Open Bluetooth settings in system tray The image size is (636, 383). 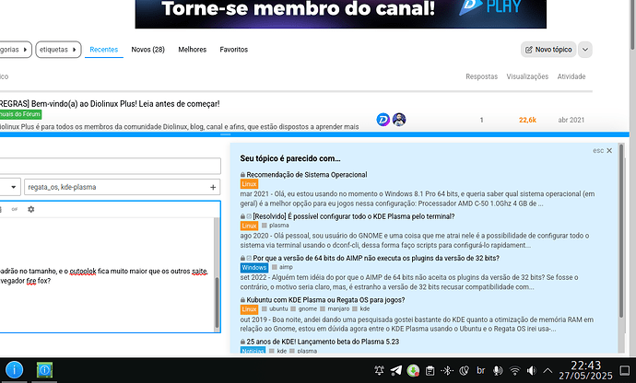[447, 370]
